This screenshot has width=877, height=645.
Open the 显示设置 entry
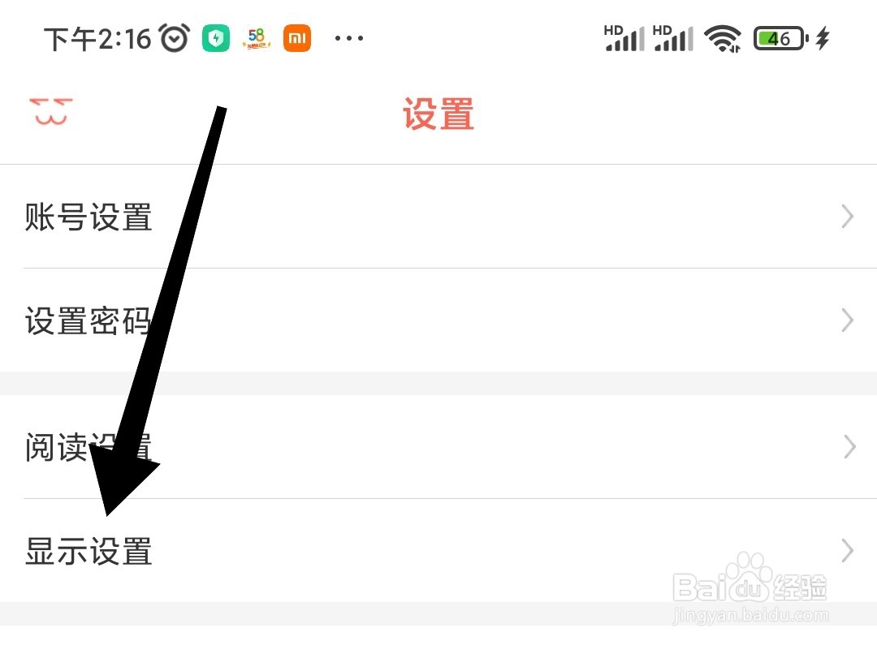(438, 551)
